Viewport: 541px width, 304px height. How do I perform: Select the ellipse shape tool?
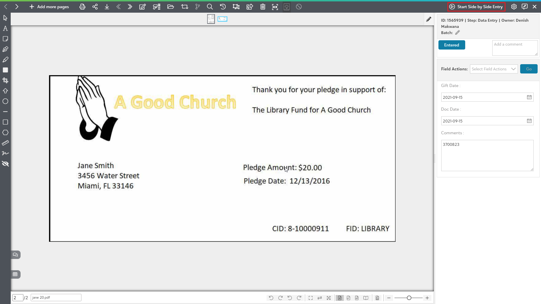(5, 101)
